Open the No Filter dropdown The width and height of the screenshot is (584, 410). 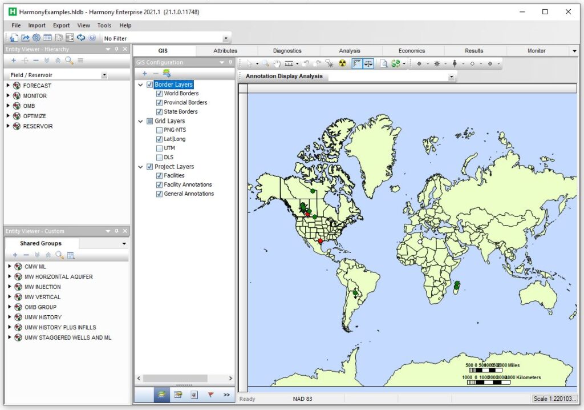(x=226, y=38)
